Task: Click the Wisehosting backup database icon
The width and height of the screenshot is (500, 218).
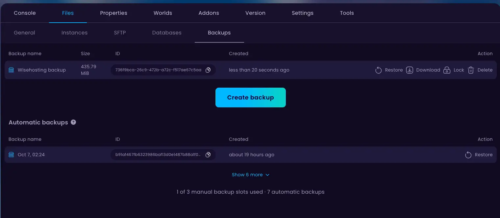Action: (11, 70)
